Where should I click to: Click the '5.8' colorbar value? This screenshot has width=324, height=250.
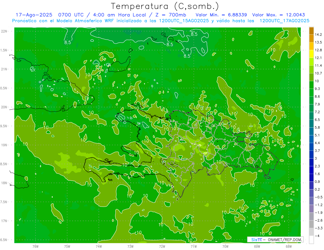click(318, 127)
